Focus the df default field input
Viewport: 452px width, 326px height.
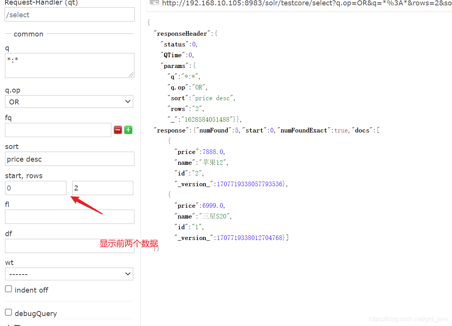[x=70, y=246]
